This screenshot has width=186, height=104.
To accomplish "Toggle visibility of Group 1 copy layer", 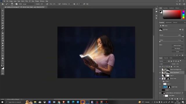I will (160, 79).
